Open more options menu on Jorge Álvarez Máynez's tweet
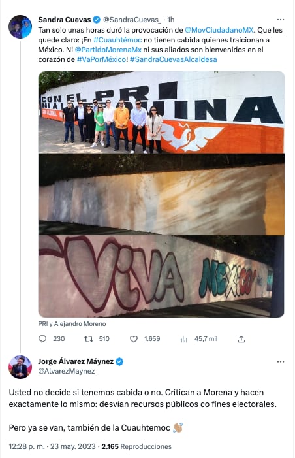This screenshot has width=295, height=458. [281, 361]
